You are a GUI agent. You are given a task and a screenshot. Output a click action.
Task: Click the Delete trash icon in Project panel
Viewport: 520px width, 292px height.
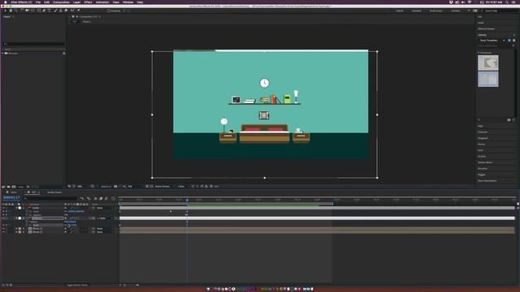tap(28, 187)
